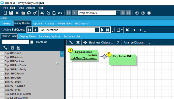Click the Save floppy disk icon

[11, 13]
